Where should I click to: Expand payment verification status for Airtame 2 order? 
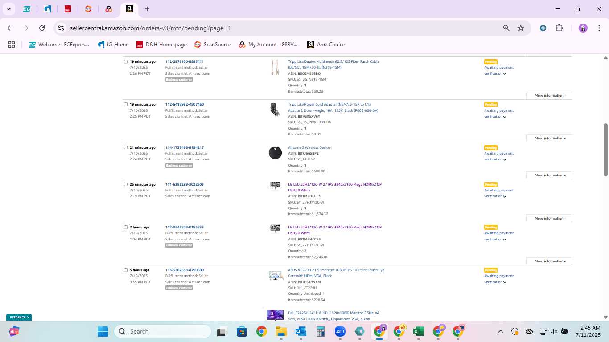[x=505, y=159]
